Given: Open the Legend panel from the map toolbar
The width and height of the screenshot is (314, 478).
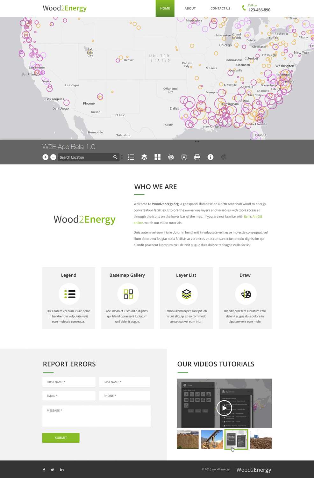Looking at the screenshot, I should pyautogui.click(x=131, y=157).
